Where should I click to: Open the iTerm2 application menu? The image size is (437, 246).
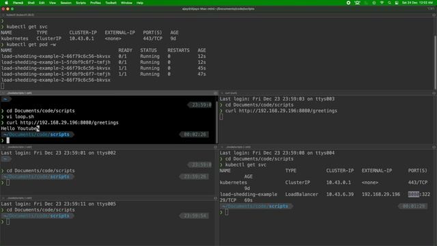[x=18, y=3]
